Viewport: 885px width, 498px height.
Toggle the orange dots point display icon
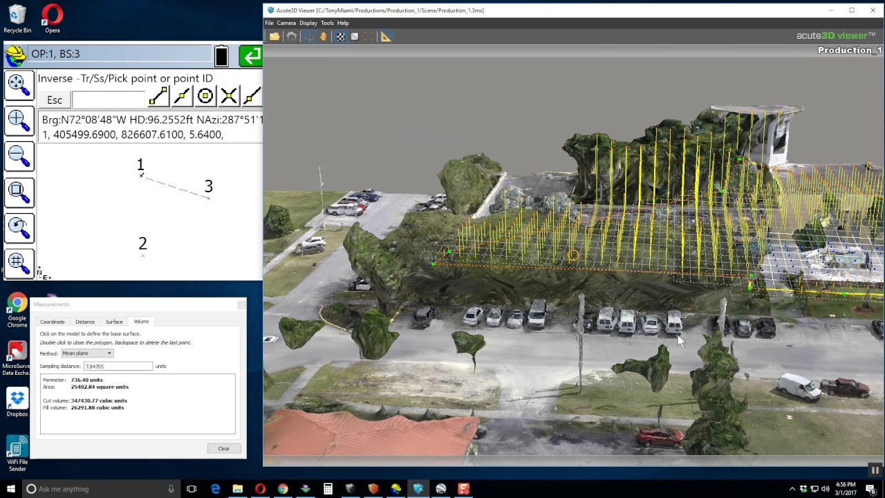coord(369,37)
